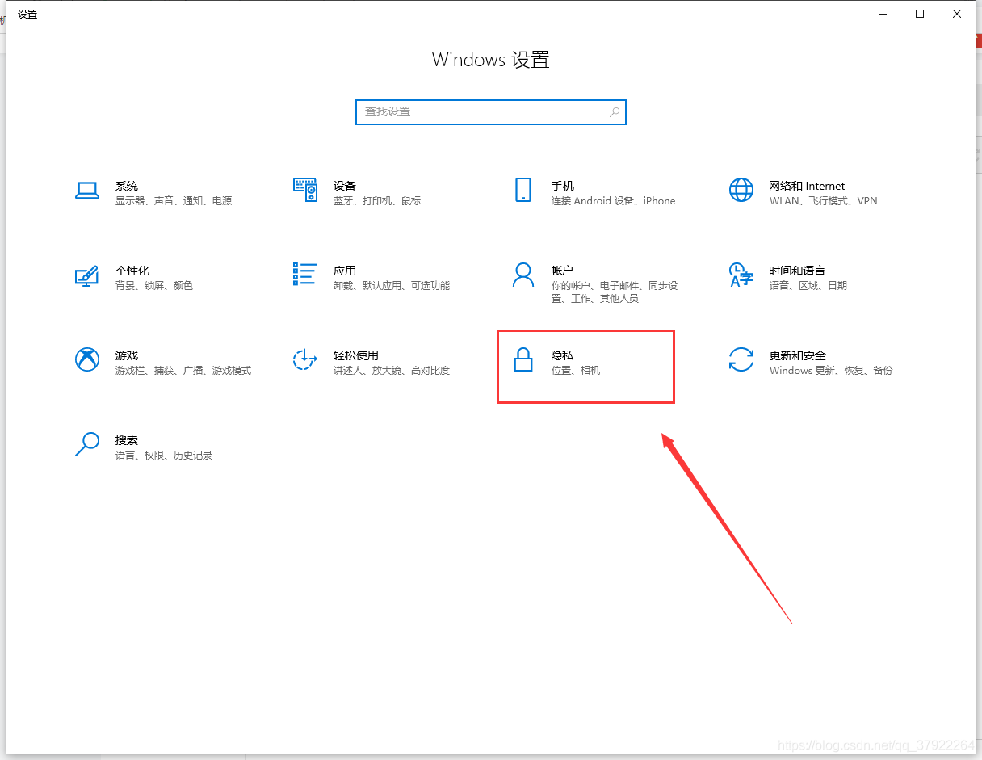Open the System (系统) laptop icon

(86, 191)
